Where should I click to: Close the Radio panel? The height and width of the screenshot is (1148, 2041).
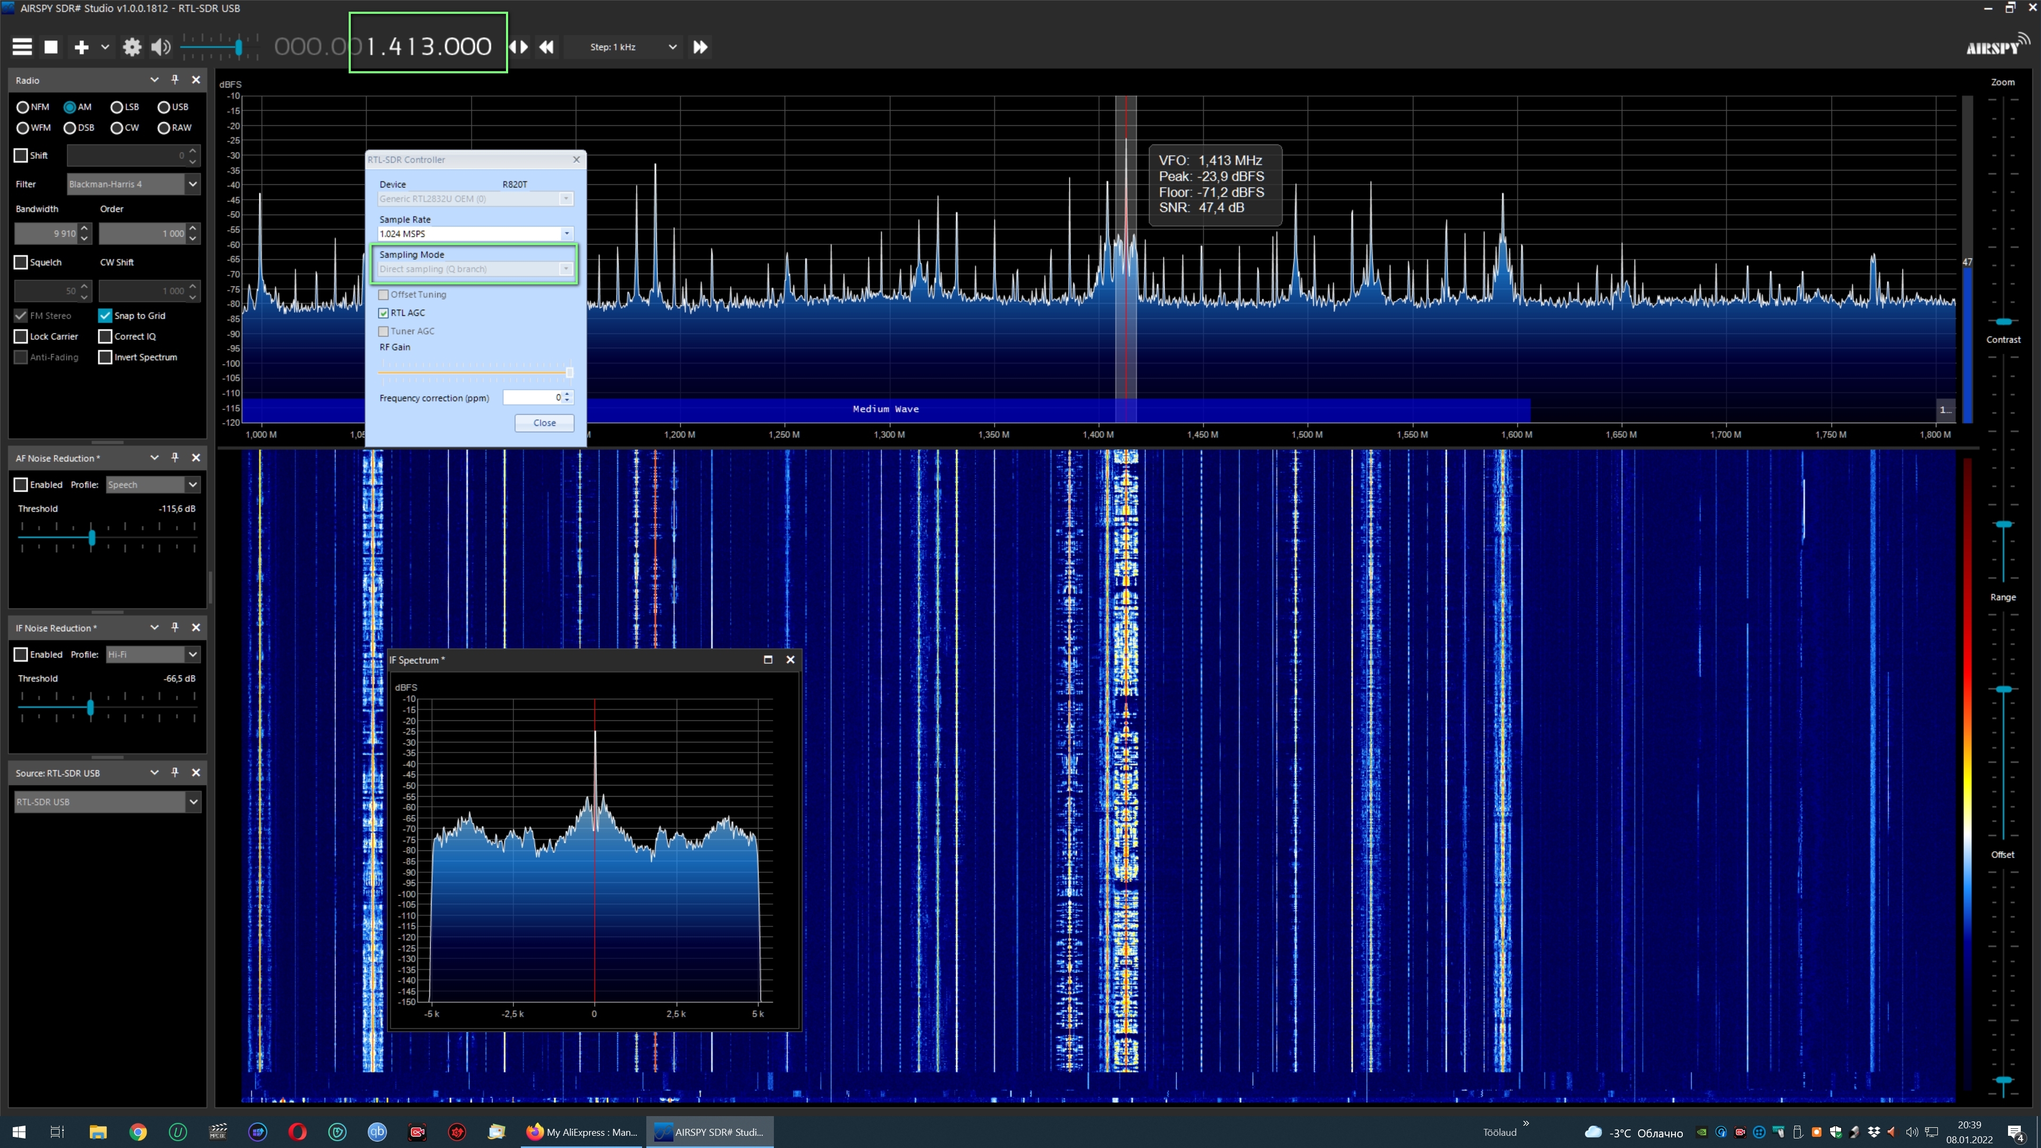pos(197,80)
